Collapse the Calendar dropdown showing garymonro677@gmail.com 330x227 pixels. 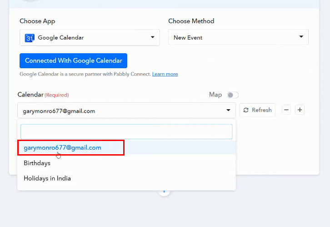pyautogui.click(x=126, y=111)
